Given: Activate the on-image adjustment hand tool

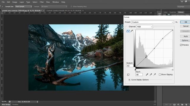Looking at the screenshot, I should (128, 74).
